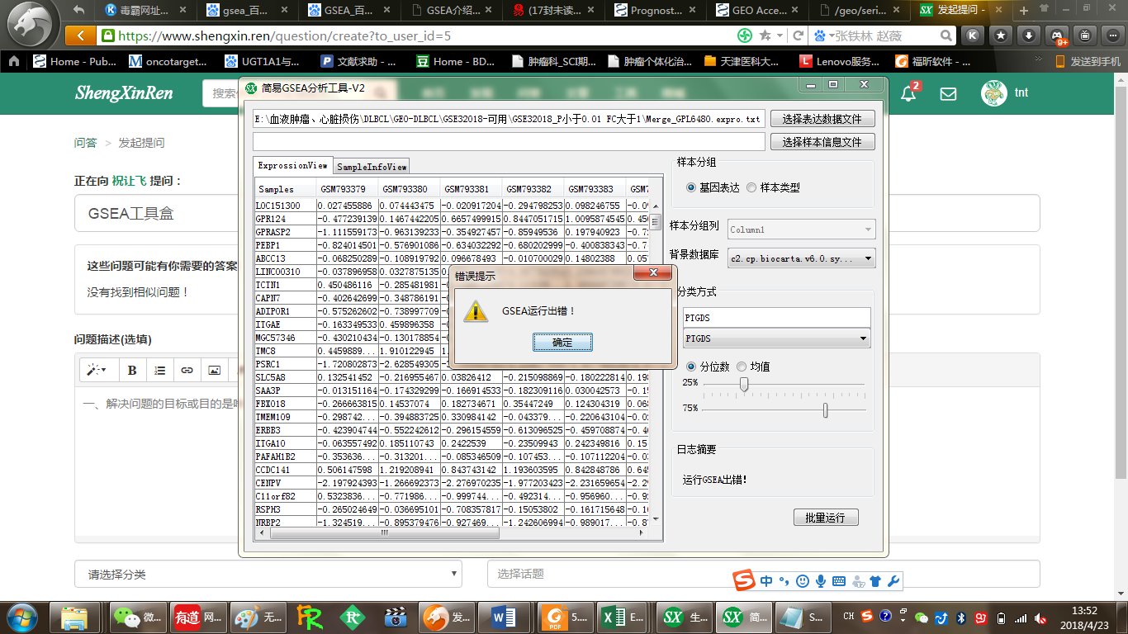The width and height of the screenshot is (1128, 634).
Task: Click the notification bell icon
Action: coord(908,93)
